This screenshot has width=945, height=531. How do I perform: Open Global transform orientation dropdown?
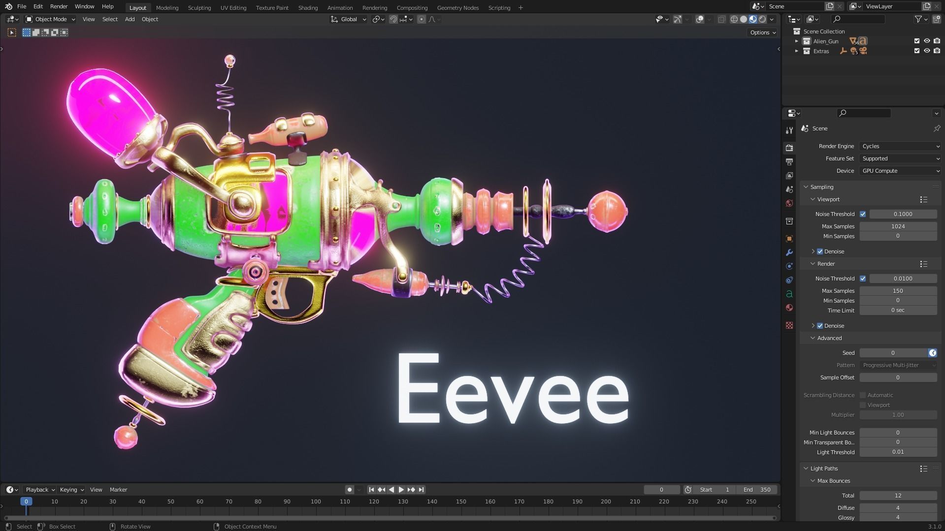(349, 19)
